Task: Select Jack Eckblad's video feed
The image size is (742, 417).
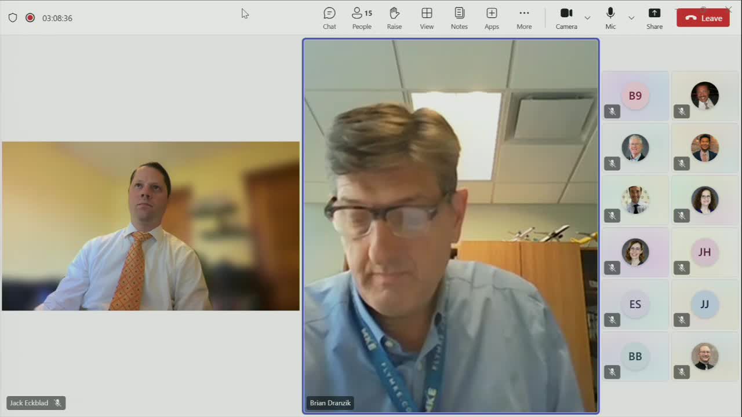Action: coord(151,226)
